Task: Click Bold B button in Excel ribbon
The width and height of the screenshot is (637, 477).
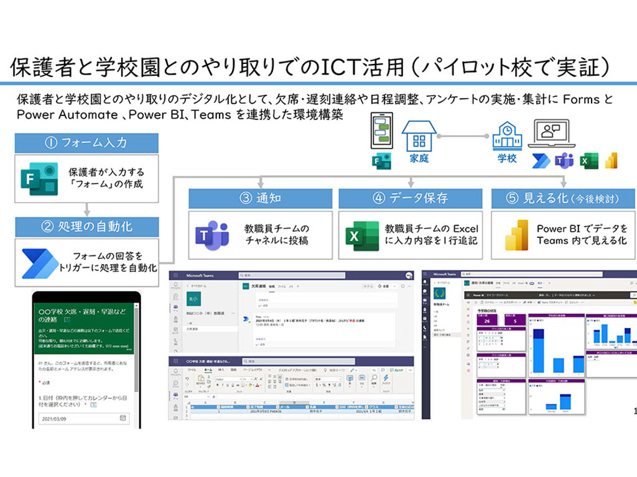Action: [x=217, y=385]
